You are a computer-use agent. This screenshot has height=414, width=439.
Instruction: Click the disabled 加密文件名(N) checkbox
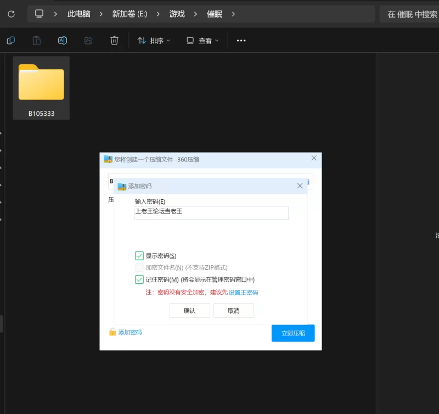click(x=139, y=267)
